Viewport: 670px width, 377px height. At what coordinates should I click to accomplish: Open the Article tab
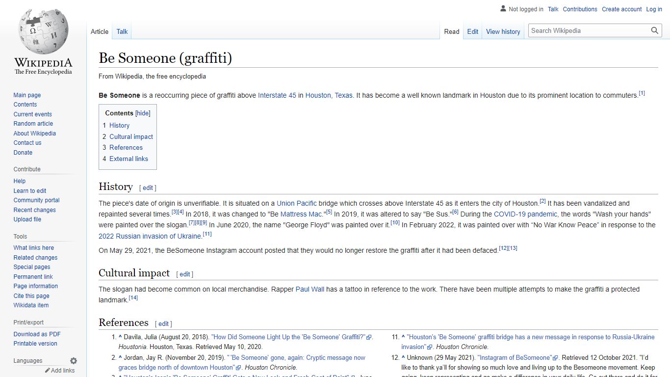pos(100,31)
